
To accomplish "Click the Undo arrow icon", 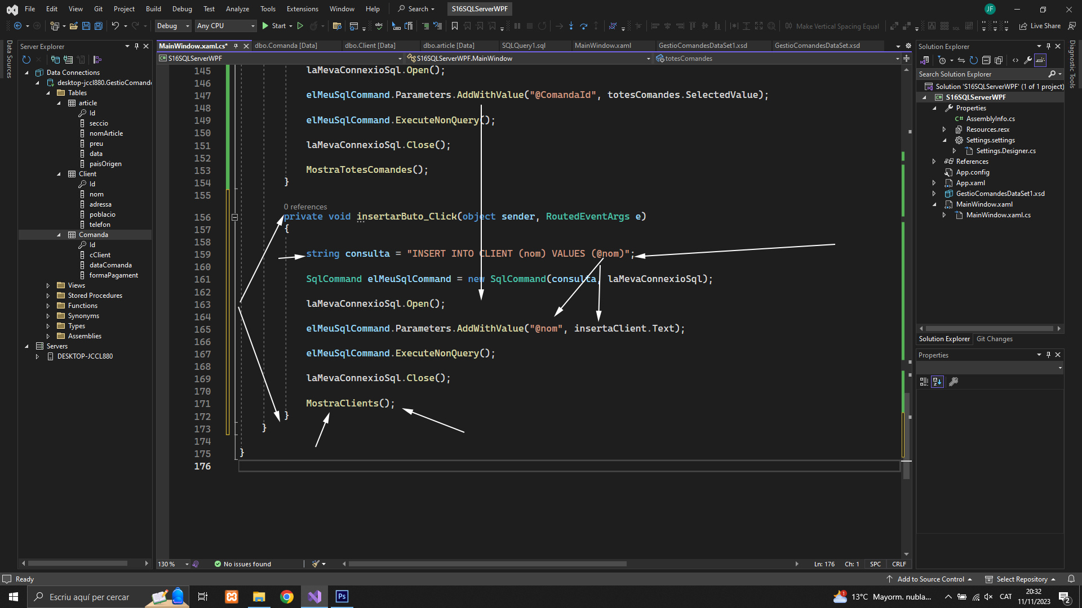I will click(115, 26).
